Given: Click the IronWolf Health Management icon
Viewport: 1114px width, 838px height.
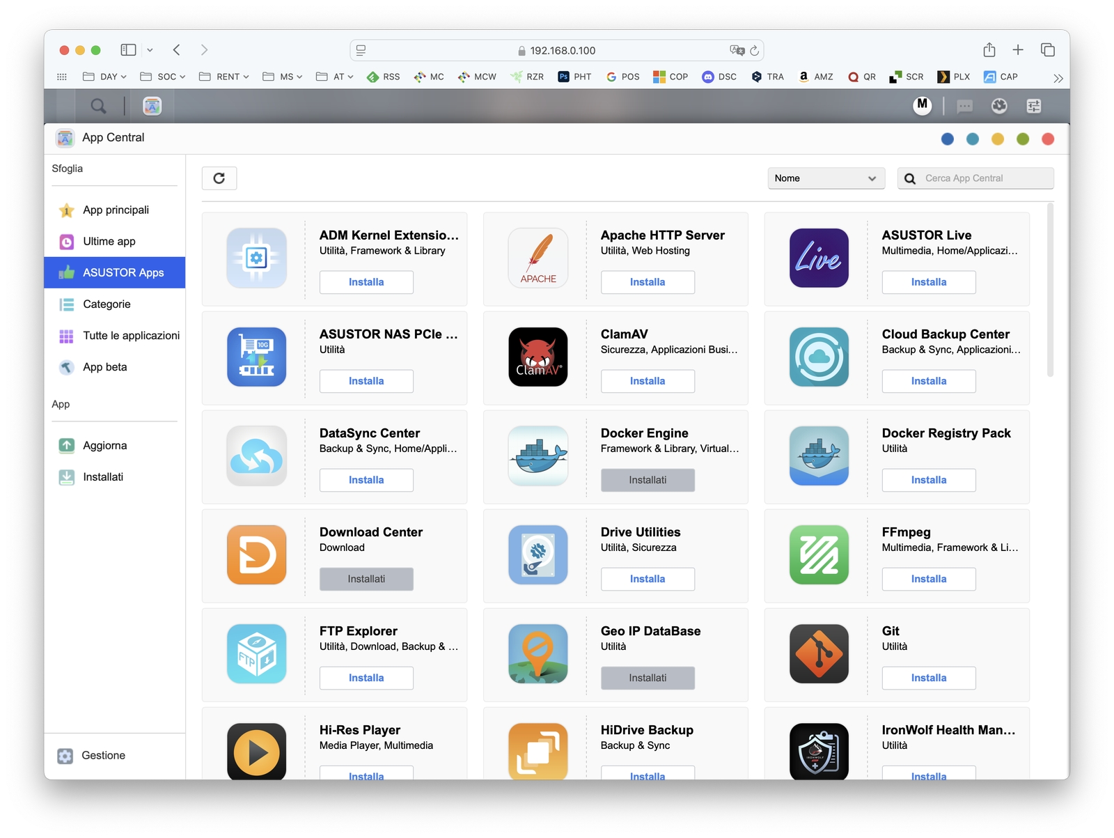Looking at the screenshot, I should tap(819, 751).
